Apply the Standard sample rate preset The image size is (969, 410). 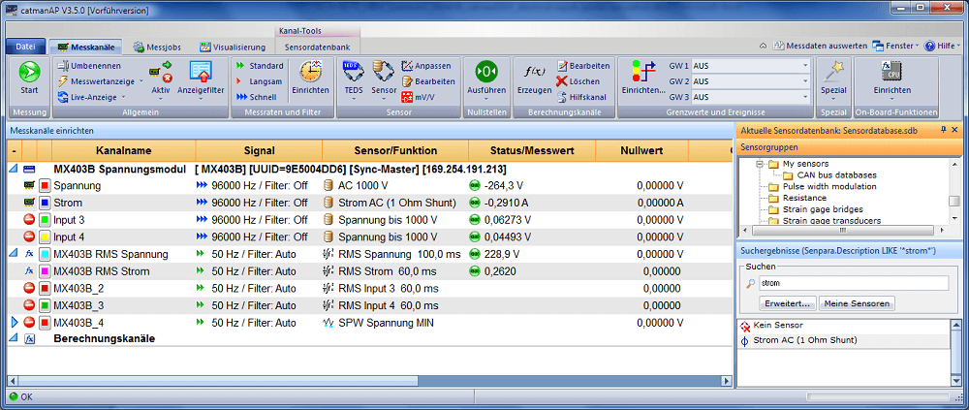tap(260, 66)
